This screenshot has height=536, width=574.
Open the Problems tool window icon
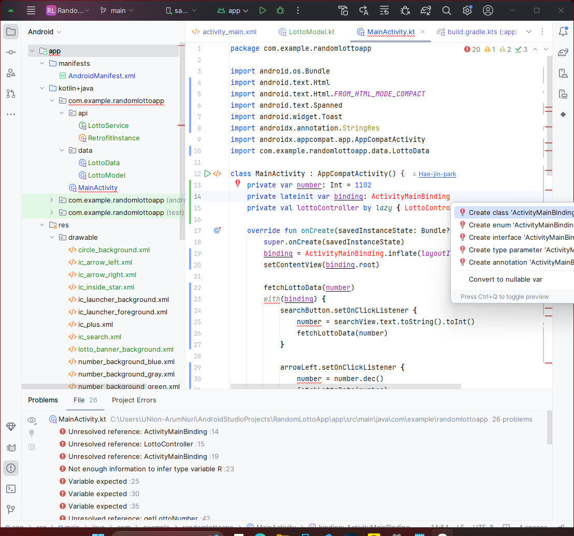11,468
